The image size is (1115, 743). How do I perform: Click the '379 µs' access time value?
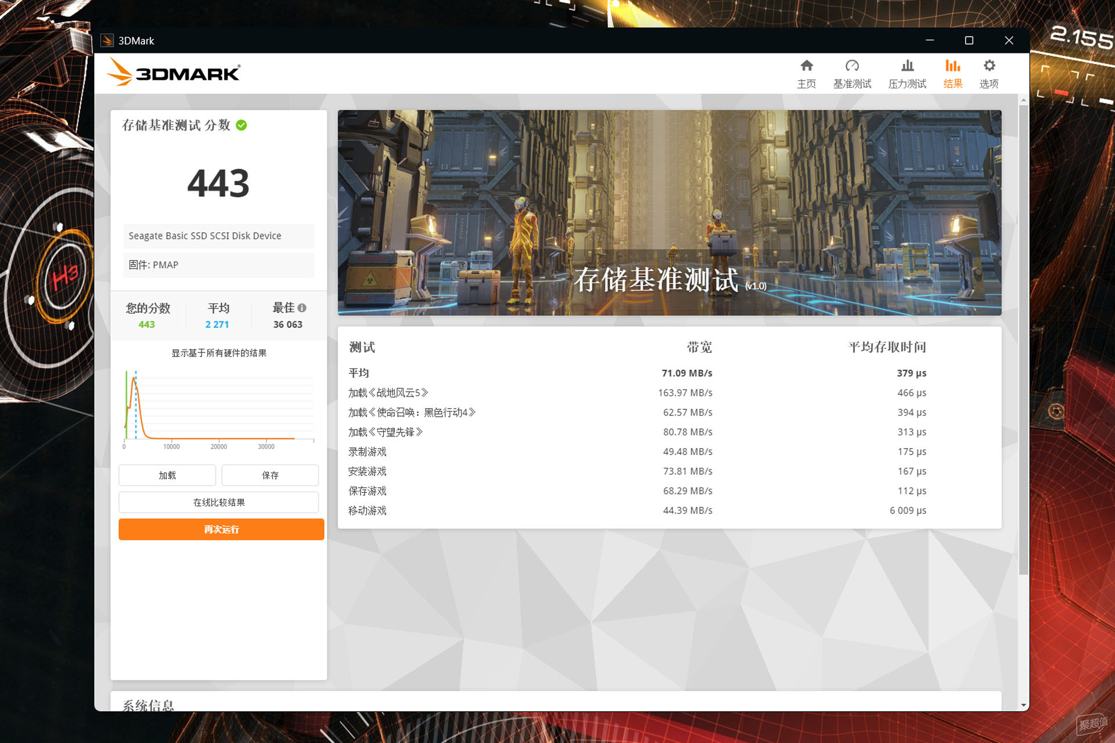tap(912, 373)
